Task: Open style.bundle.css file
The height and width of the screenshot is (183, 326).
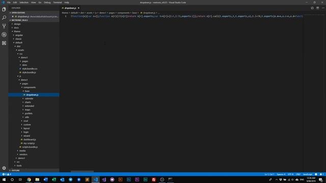Action: pyautogui.click(x=30, y=69)
